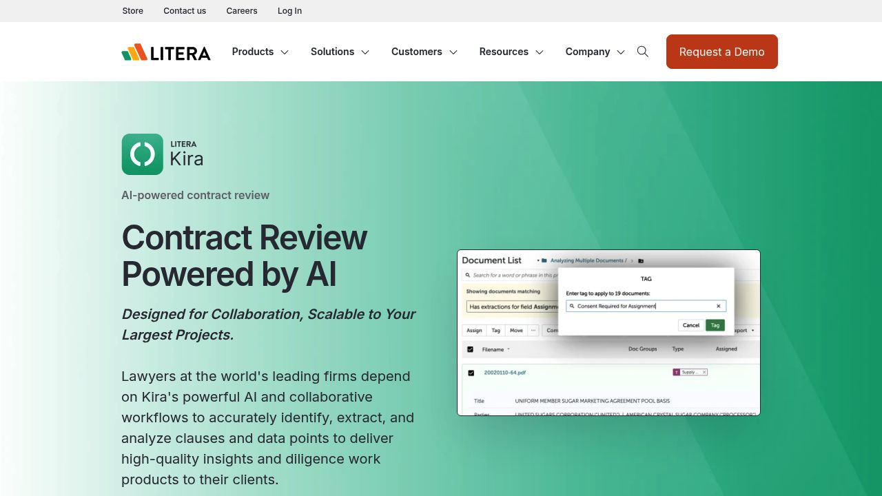Open the Company menu
The image size is (882, 496).
[588, 52]
